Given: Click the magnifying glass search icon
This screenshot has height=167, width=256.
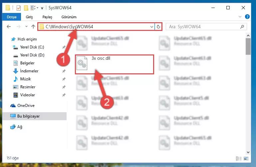Looking at the screenshot, I should pos(242,27).
